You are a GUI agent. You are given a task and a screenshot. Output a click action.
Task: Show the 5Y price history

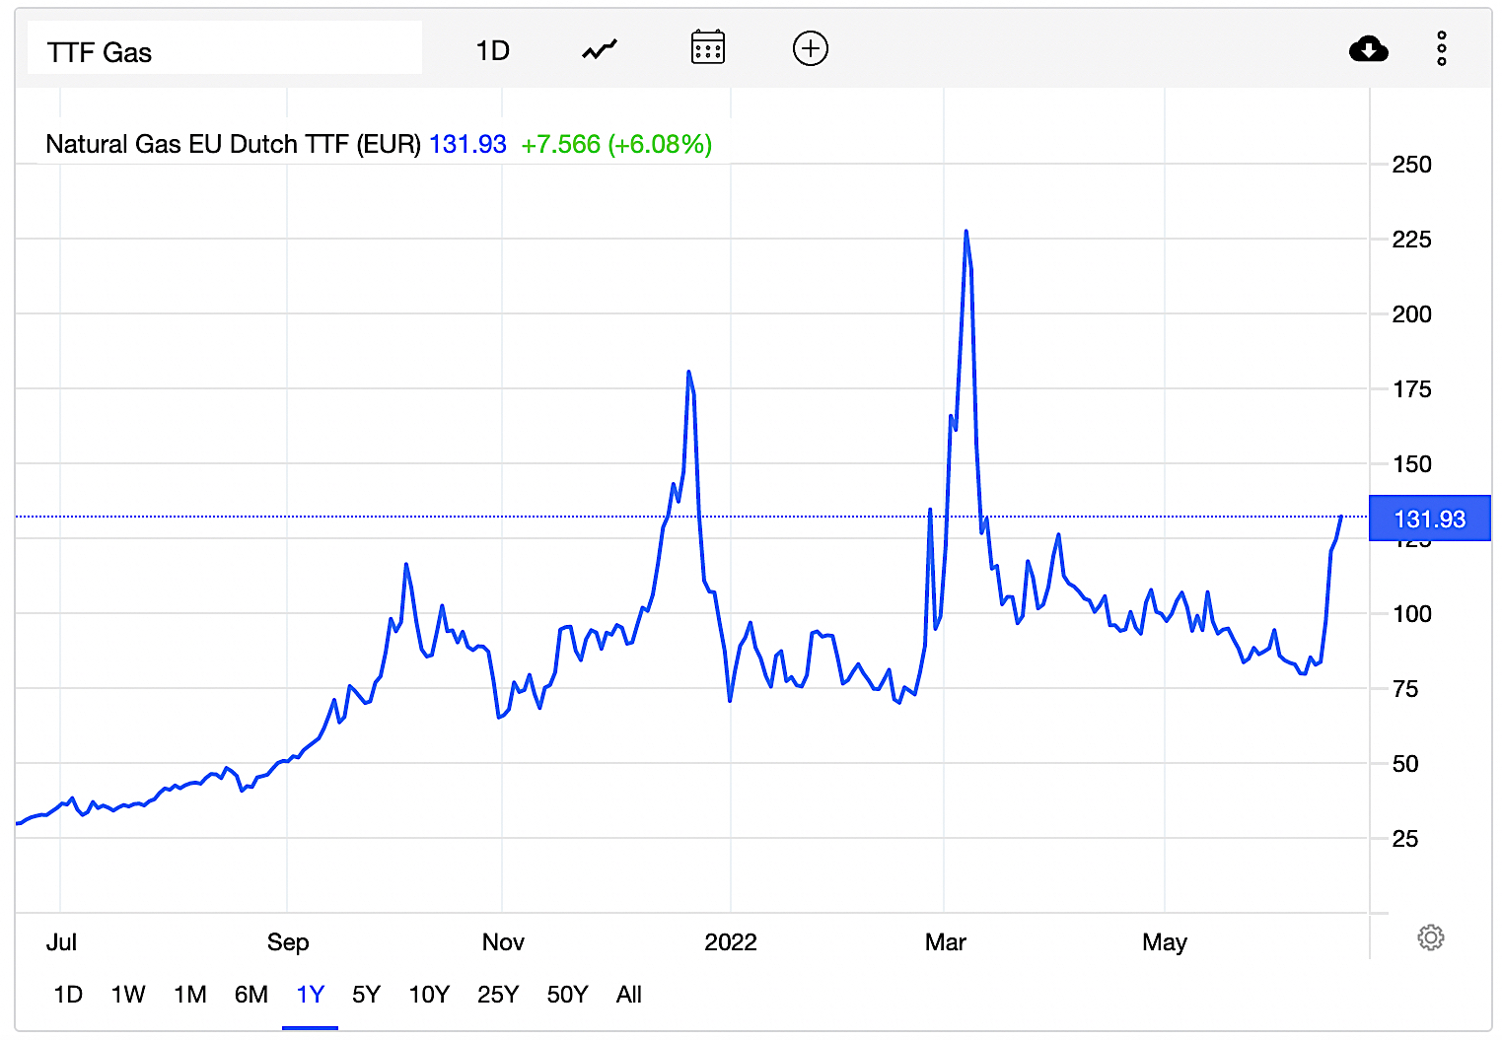[x=366, y=995]
